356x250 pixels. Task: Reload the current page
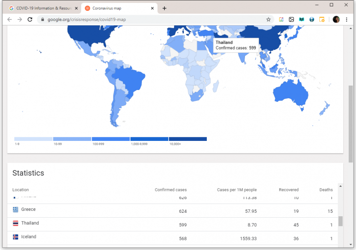pyautogui.click(x=30, y=20)
